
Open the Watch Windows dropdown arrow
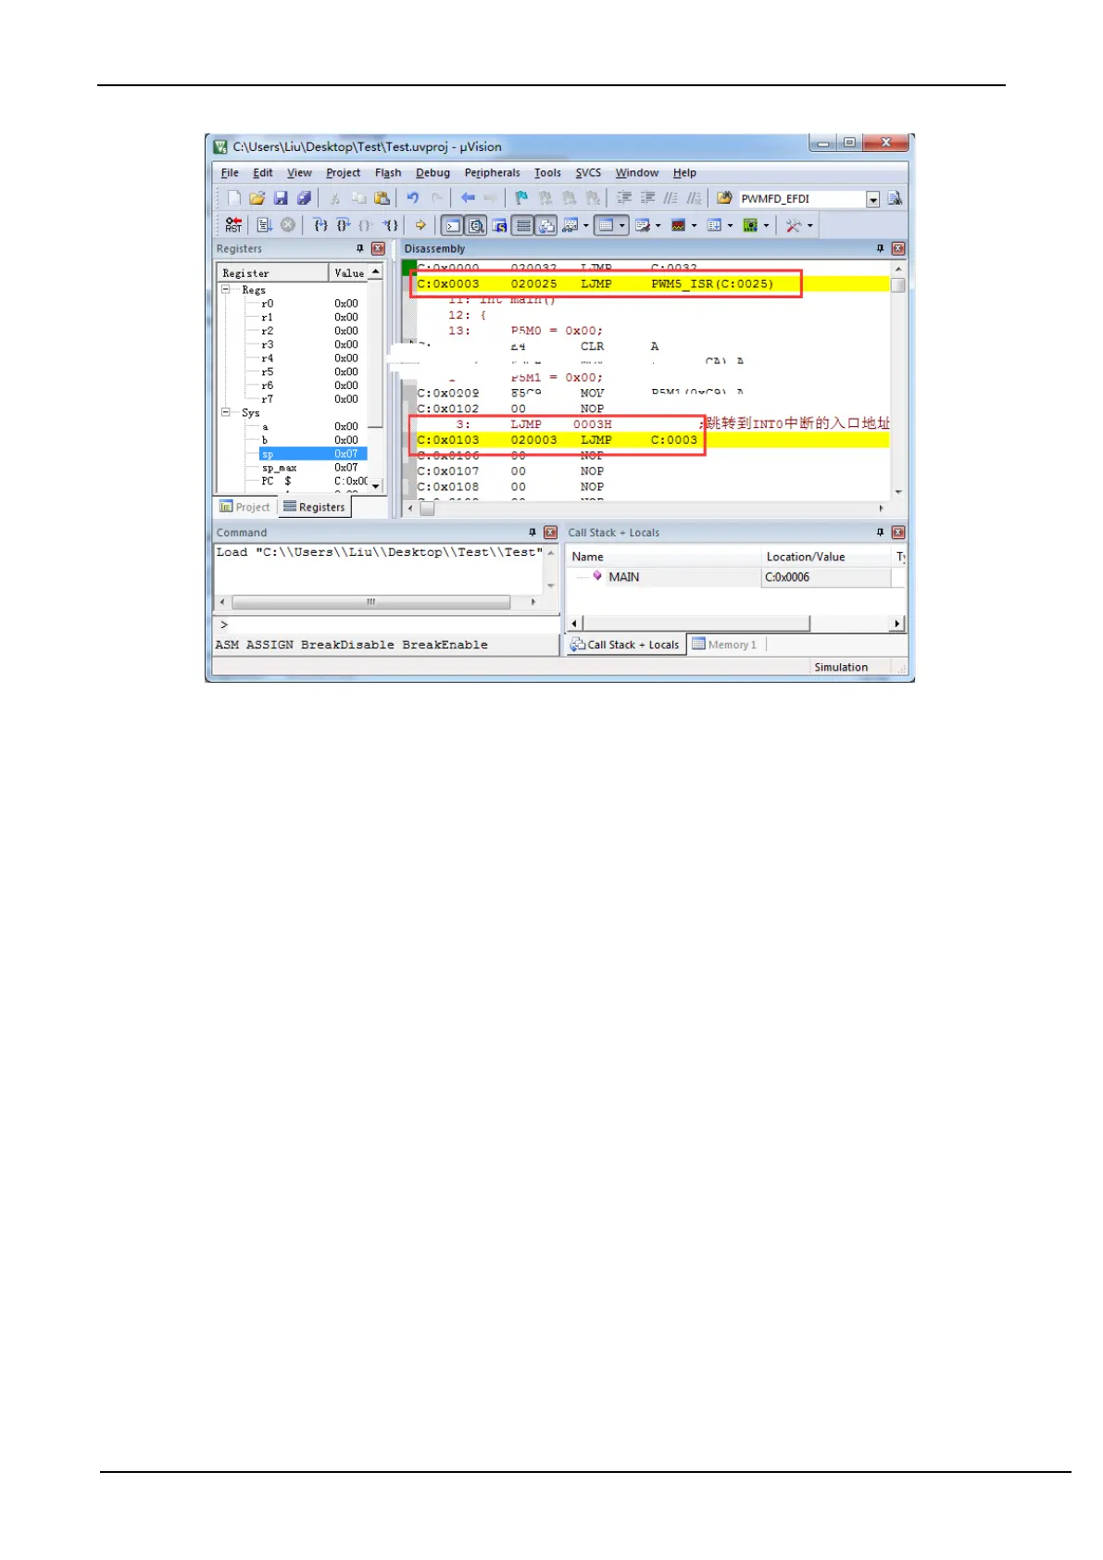586,225
